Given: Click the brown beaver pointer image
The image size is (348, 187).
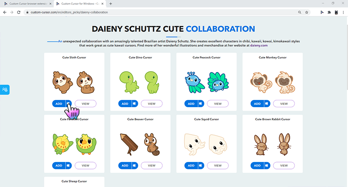Looking at the screenshot, I should coord(152,144).
